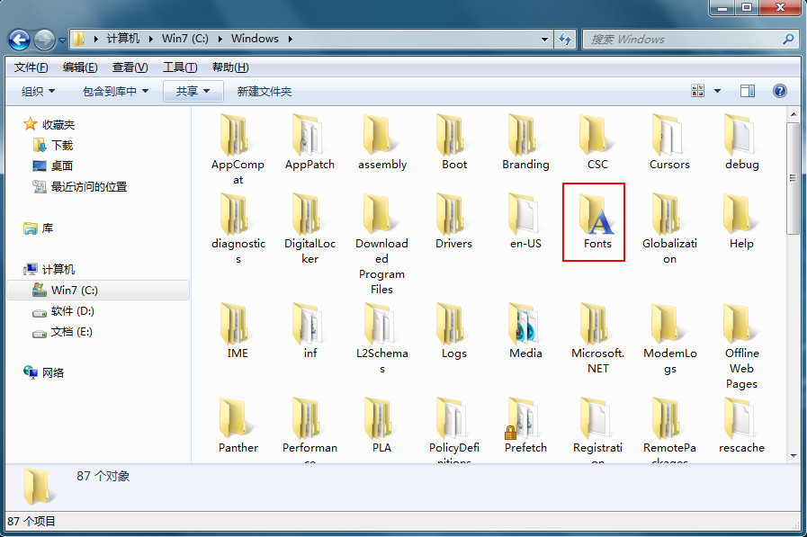Toggle the preview pane button

coord(748,91)
